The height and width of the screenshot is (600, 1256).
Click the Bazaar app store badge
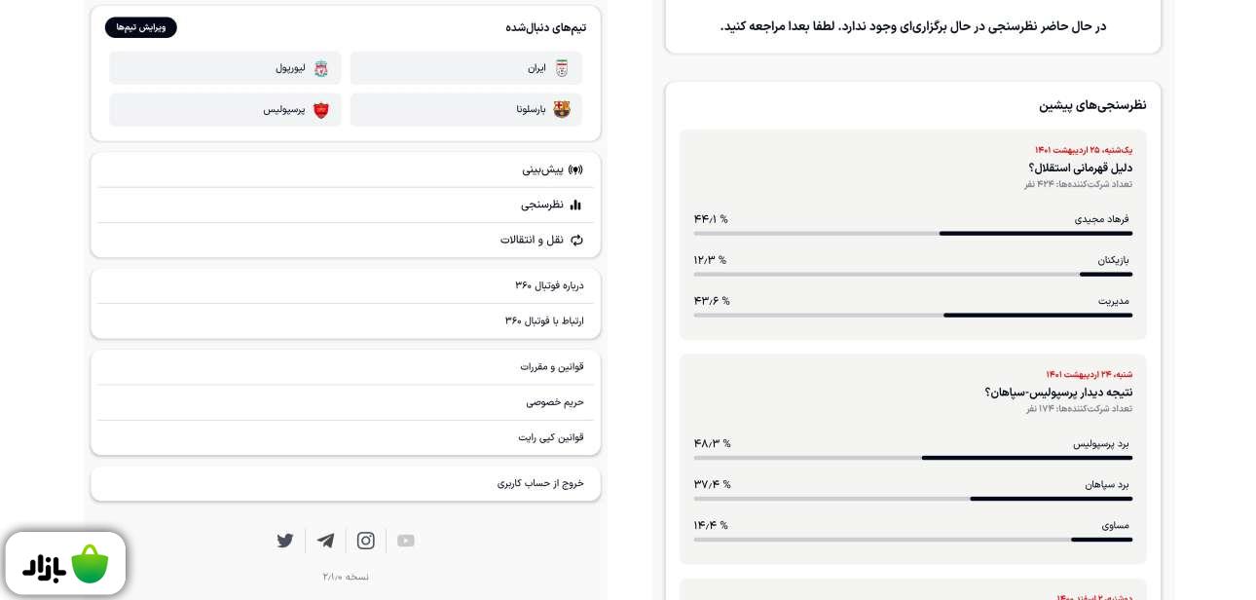pos(65,563)
